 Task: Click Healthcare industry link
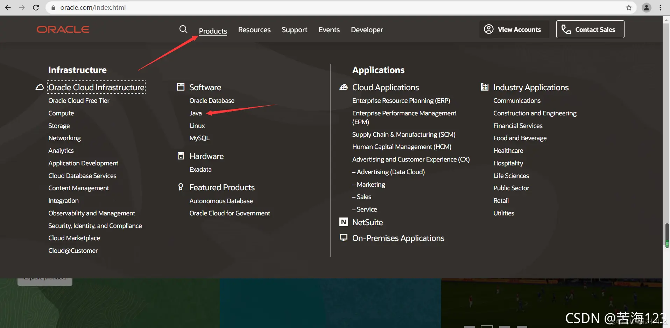508,150
